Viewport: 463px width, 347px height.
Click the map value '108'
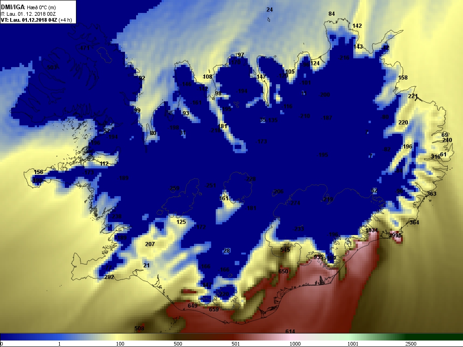207,77
